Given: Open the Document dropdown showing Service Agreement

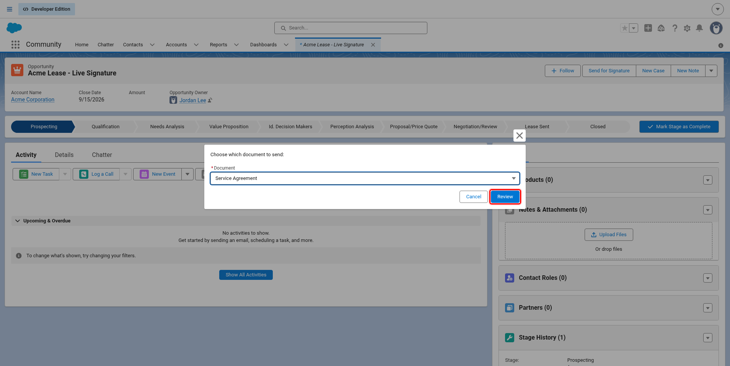Looking at the screenshot, I should point(365,178).
